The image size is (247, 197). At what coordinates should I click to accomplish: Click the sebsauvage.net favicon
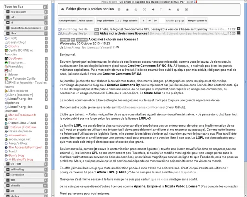coord(6,139)
